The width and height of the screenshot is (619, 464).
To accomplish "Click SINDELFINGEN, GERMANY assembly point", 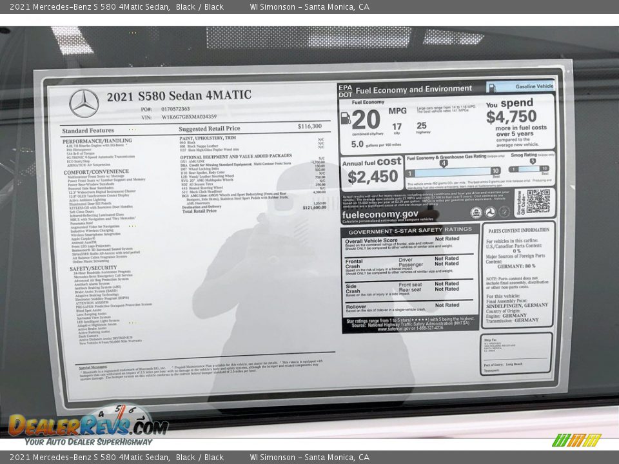I will [x=517, y=305].
